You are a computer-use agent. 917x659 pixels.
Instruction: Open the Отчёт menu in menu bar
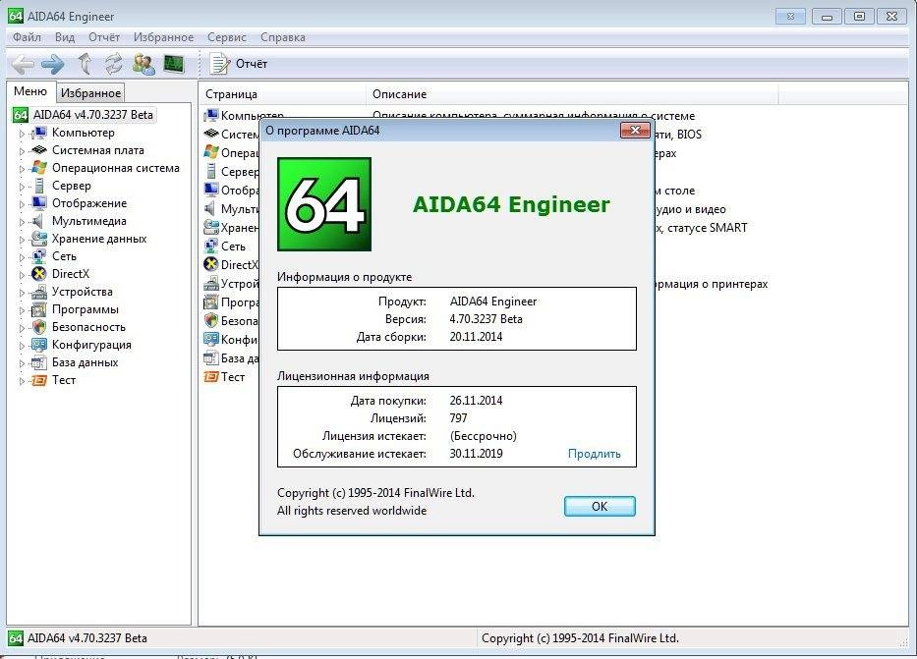coord(104,37)
